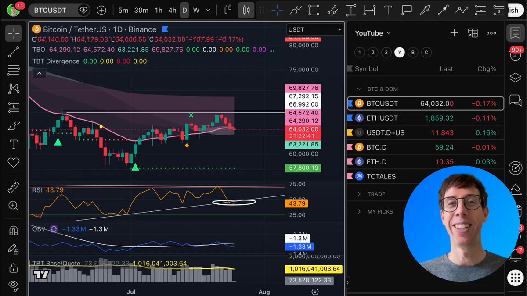This screenshot has height=296, width=527.
Task: Toggle stay in drawing mode
Action: click(x=14, y=249)
